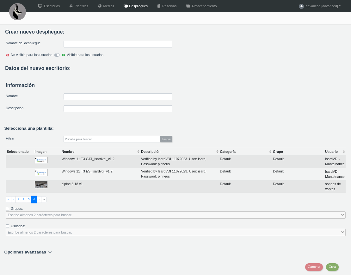The image size is (351, 275).
Task: Sort table by Nombre column arrows
Action: 138,152
